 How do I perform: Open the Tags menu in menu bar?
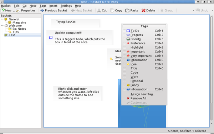43,6
